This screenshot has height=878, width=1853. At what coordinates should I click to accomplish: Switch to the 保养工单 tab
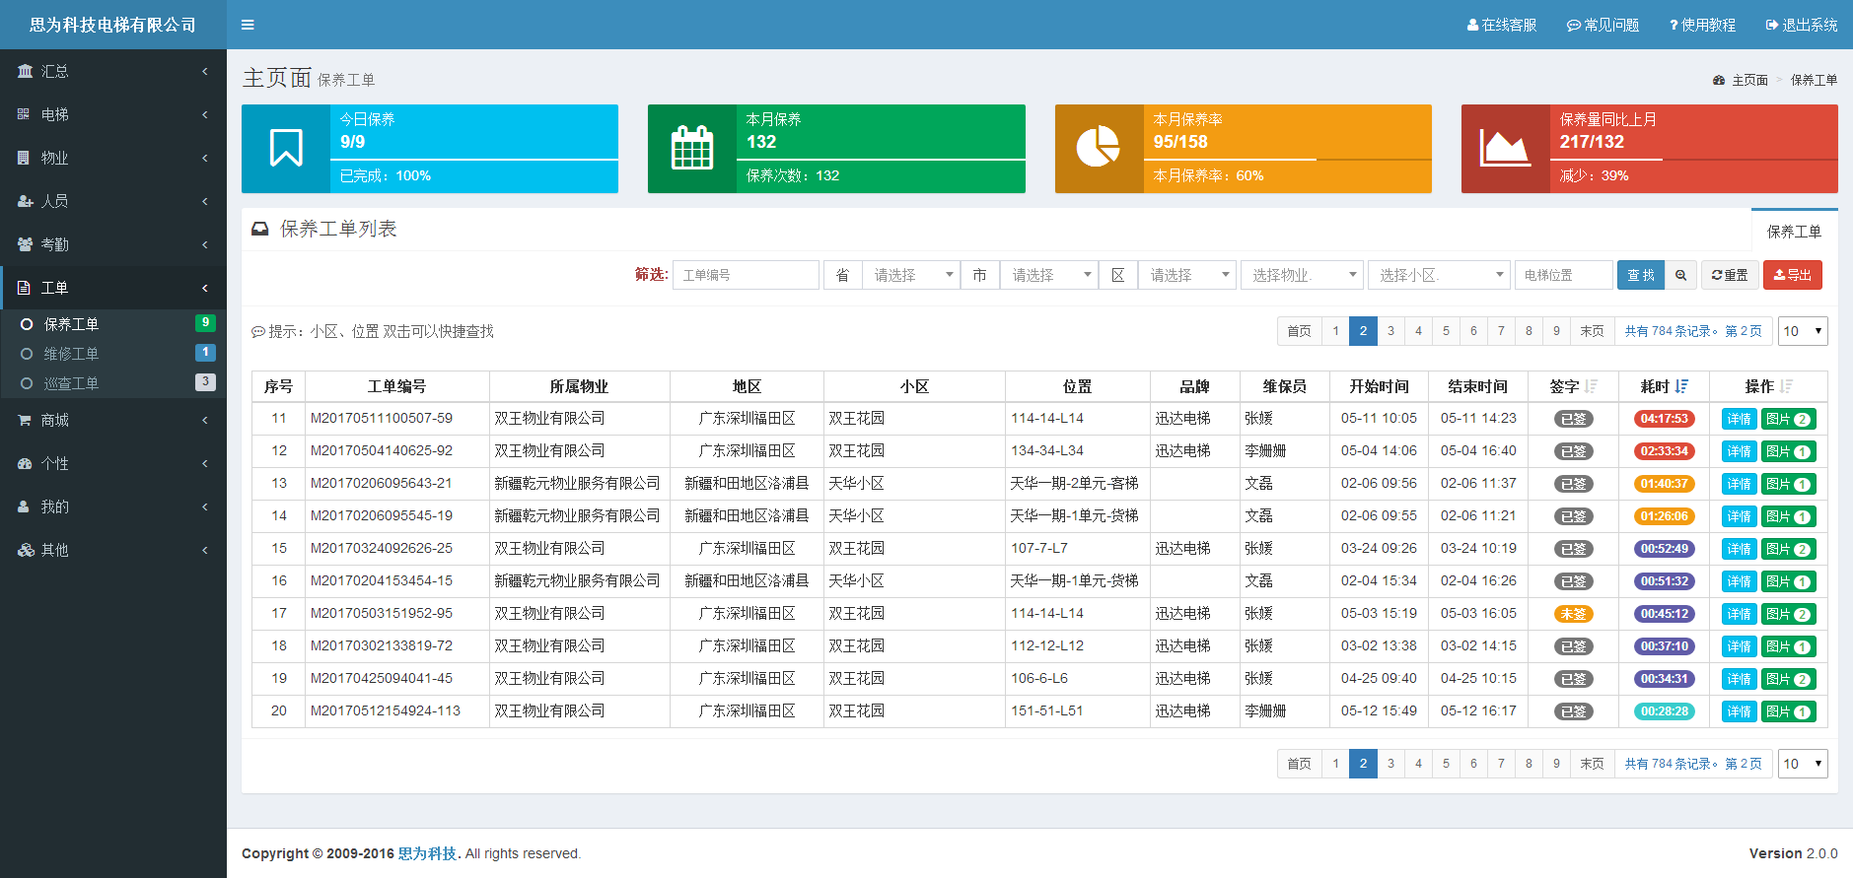(1794, 232)
